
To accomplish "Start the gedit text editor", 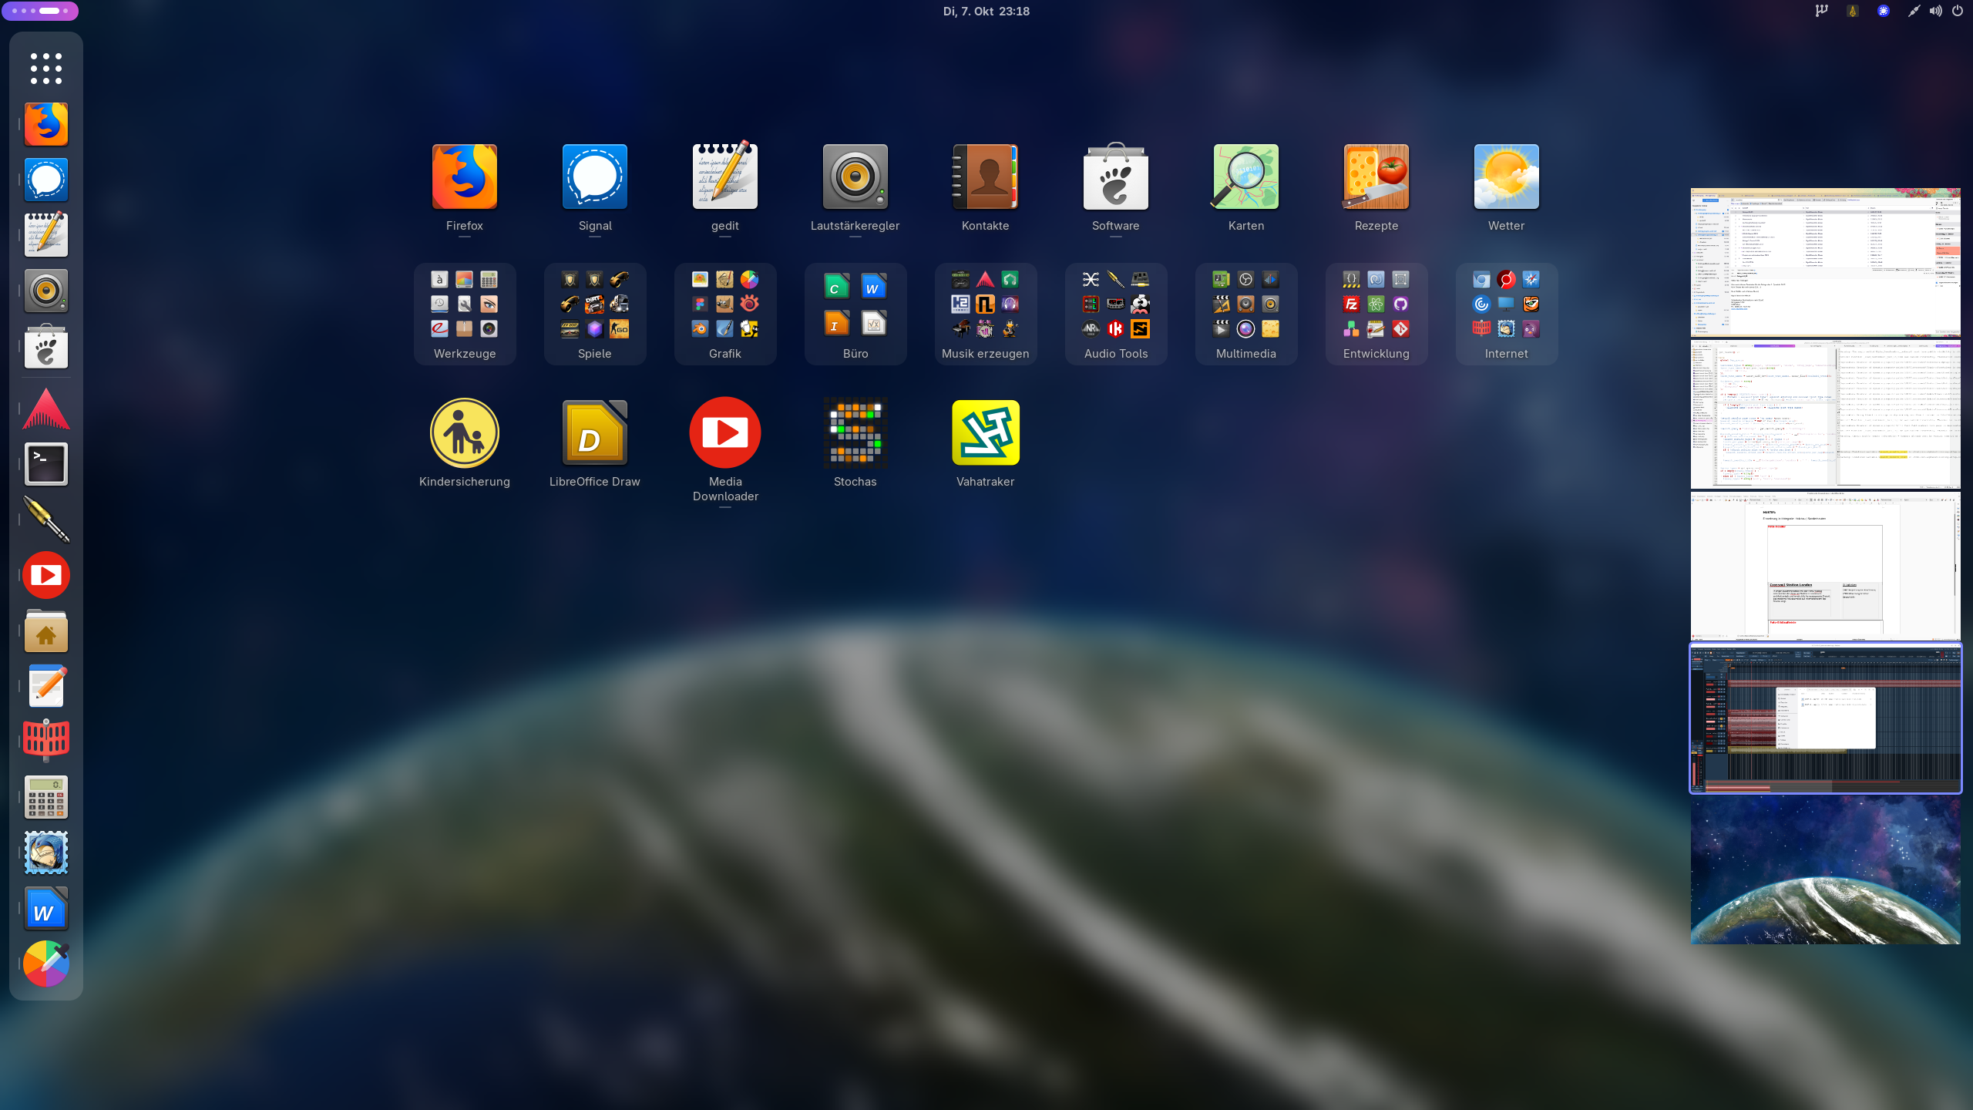I will (724, 177).
